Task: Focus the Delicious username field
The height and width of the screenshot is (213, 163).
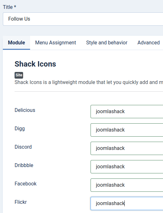Action: tap(127, 112)
